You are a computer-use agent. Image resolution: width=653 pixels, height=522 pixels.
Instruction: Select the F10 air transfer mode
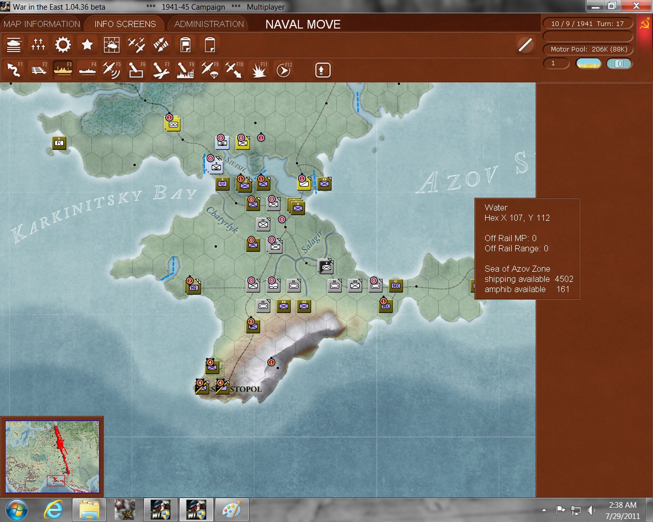(234, 70)
